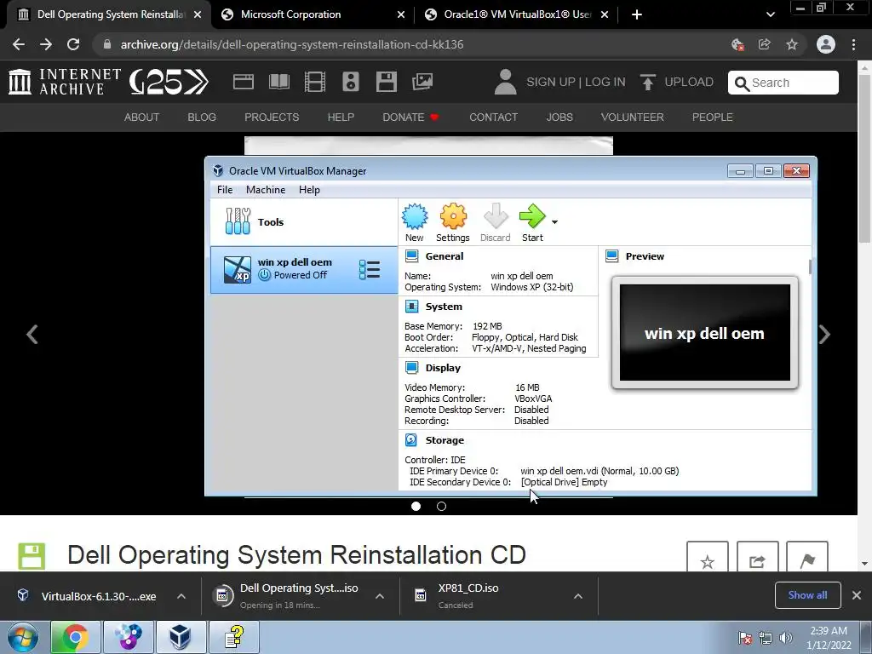Open the Start button dropdown arrow
872x654 pixels.
[x=554, y=222]
